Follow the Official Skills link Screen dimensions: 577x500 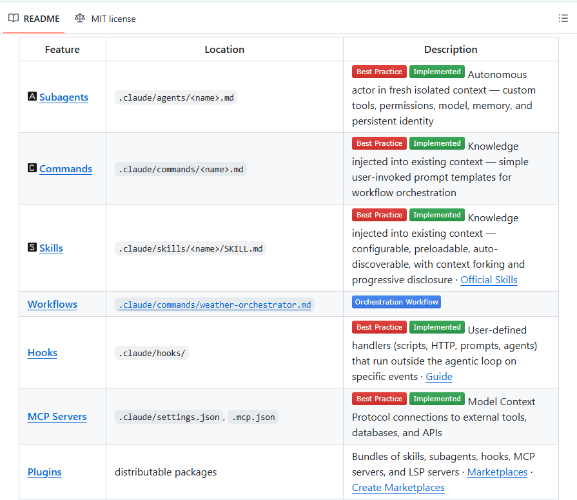tap(489, 280)
